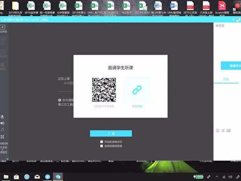Select the Scratch课程 icon on the desktop
The height and width of the screenshot is (181, 241).
[x=222, y=8]
